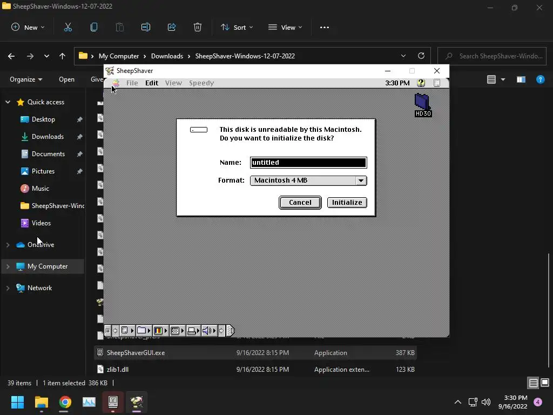Open the Control Strip folder module
This screenshot has height=415, width=553.
144,331
